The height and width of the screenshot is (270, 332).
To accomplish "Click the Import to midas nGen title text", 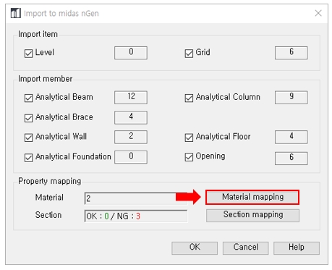I will coord(61,13).
